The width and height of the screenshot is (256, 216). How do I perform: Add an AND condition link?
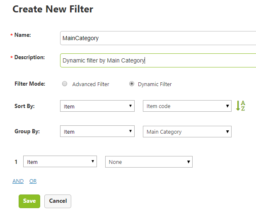[18, 181]
